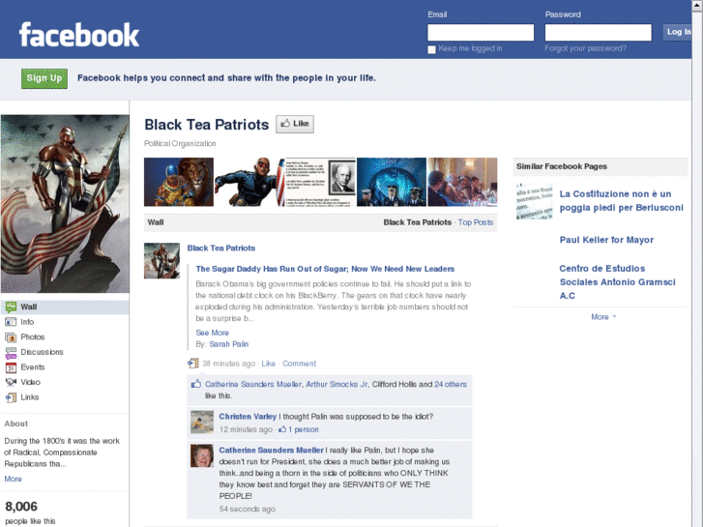Click Comment under the post
Image resolution: width=703 pixels, height=527 pixels.
[299, 364]
